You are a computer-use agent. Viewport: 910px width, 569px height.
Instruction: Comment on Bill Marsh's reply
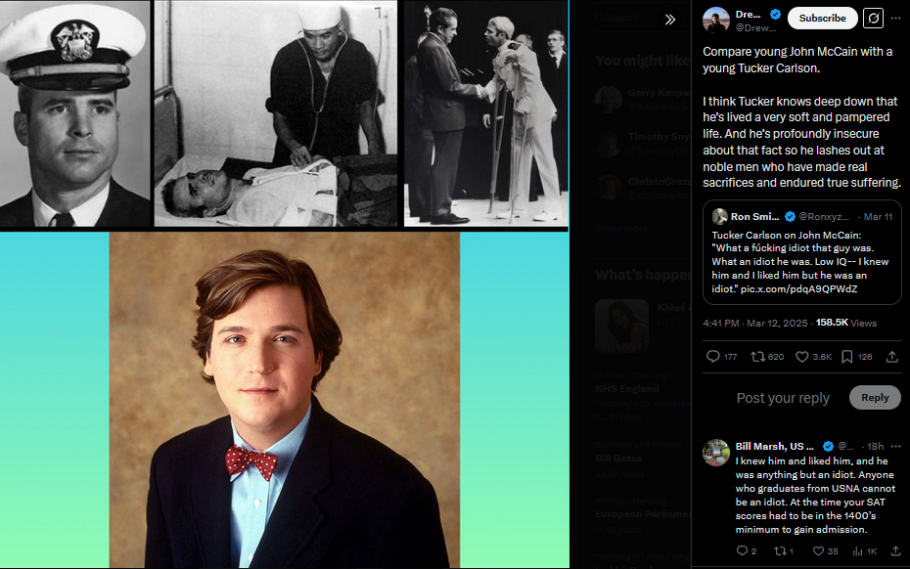[x=742, y=551]
